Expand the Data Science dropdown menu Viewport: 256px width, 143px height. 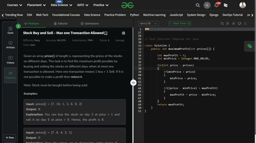point(61,5)
